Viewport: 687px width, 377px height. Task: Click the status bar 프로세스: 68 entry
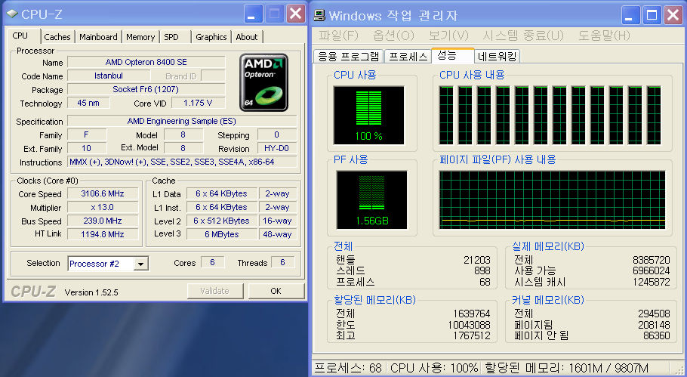(349, 368)
